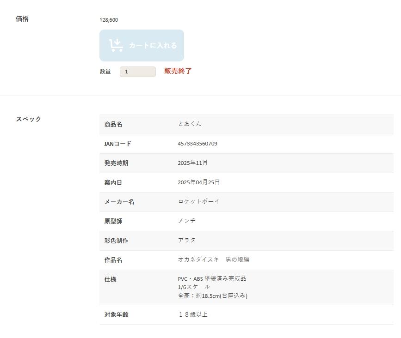Select the 案内日 value 2025年04月25日
The width and height of the screenshot is (401, 338).
coord(198,182)
